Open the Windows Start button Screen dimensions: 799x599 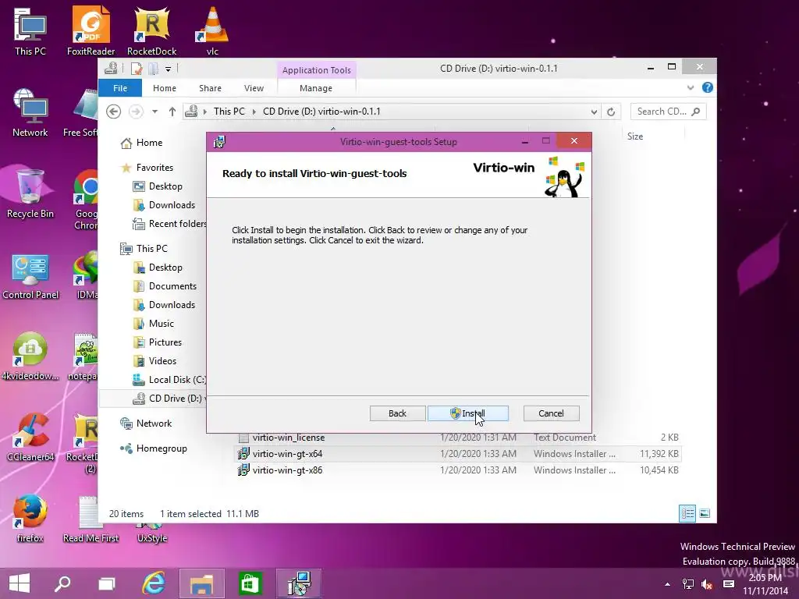pos(20,583)
